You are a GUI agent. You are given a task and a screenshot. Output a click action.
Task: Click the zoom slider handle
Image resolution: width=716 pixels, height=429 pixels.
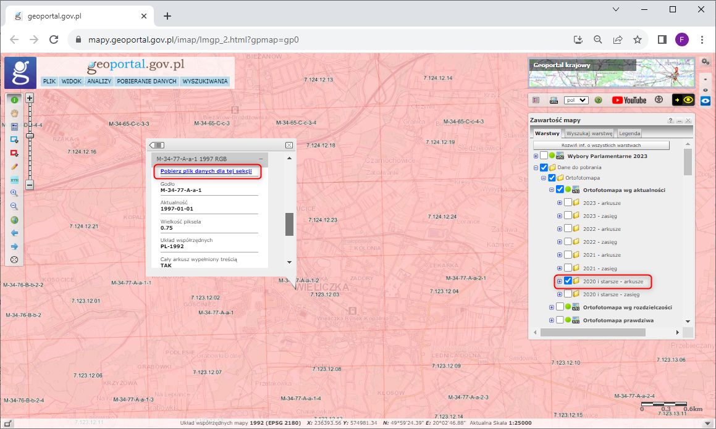(x=29, y=136)
